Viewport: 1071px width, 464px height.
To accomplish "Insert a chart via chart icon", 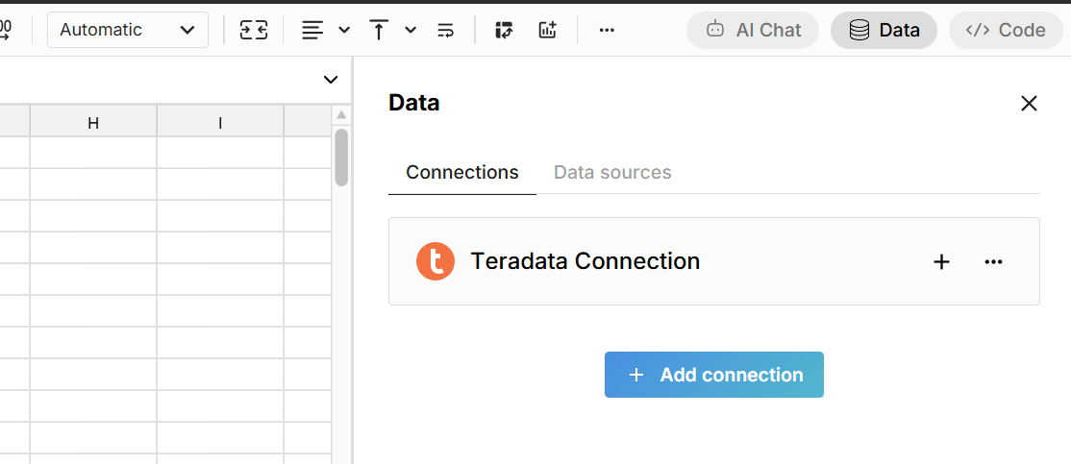I will tap(548, 30).
